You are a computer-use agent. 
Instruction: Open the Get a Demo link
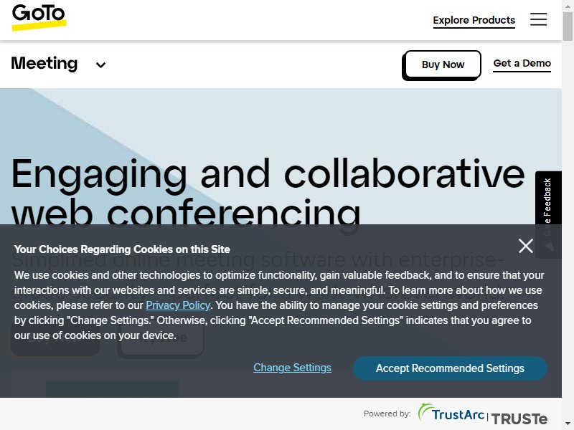click(x=522, y=64)
